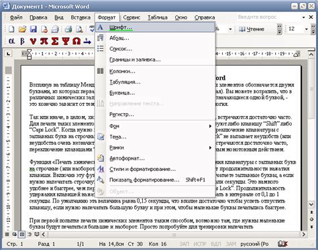Choose Шрифт... from the Format menu

(155, 27)
